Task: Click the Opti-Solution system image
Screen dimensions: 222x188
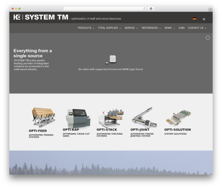Action: (178, 118)
